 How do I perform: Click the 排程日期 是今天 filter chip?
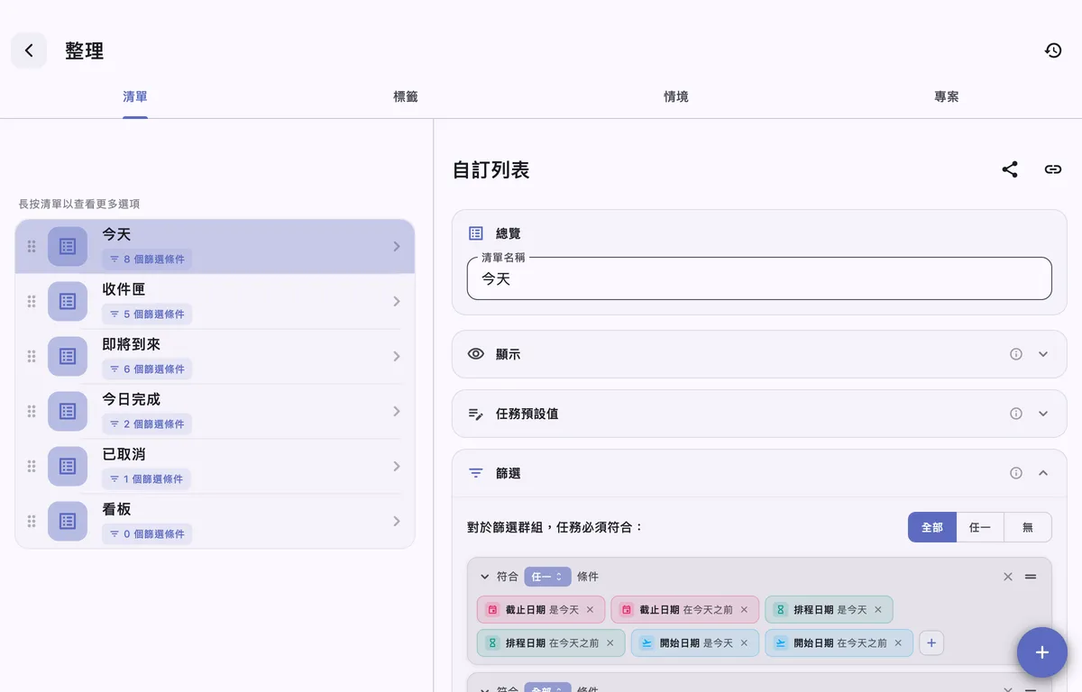click(829, 610)
